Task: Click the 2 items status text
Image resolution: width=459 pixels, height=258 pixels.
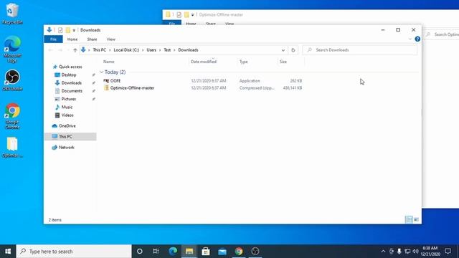Action: pyautogui.click(x=55, y=220)
